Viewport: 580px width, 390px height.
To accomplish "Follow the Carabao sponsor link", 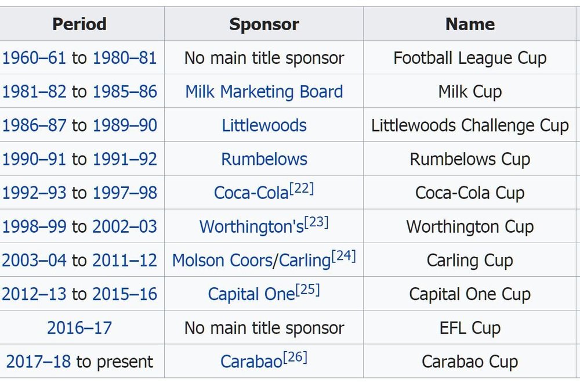I will click(x=252, y=362).
